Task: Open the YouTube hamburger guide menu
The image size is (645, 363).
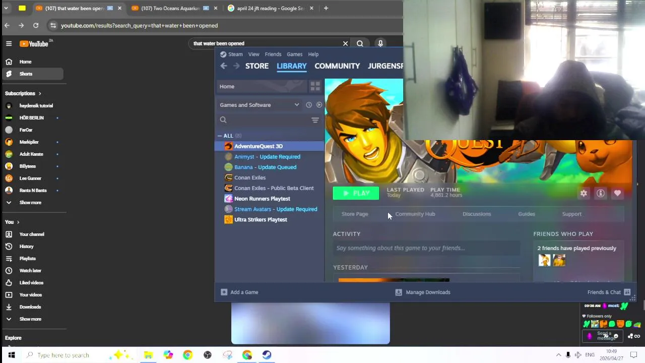Action: point(9,44)
